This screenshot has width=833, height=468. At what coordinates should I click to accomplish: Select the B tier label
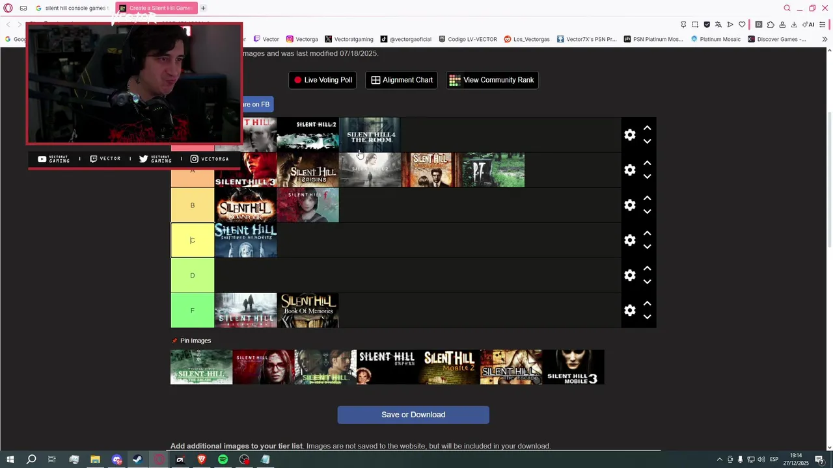tap(192, 205)
